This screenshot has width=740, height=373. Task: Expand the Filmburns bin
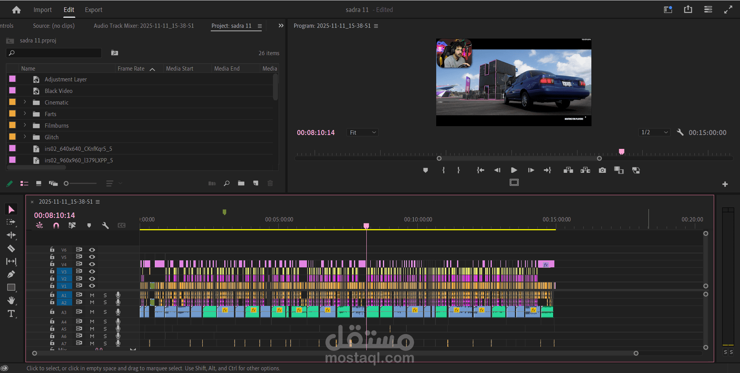pyautogui.click(x=25, y=125)
